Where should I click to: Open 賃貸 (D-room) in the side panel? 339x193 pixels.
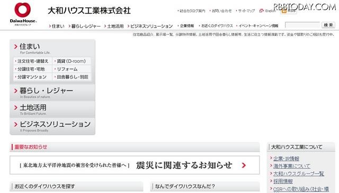(72, 61)
